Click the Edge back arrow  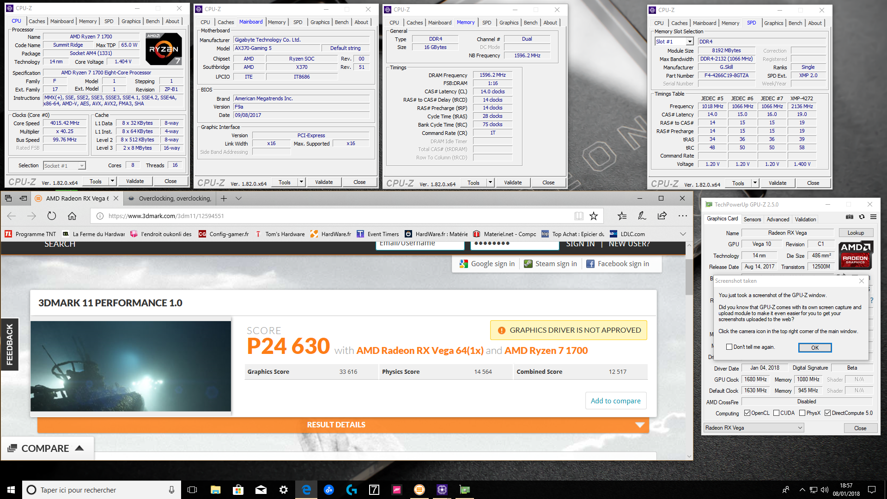click(12, 216)
